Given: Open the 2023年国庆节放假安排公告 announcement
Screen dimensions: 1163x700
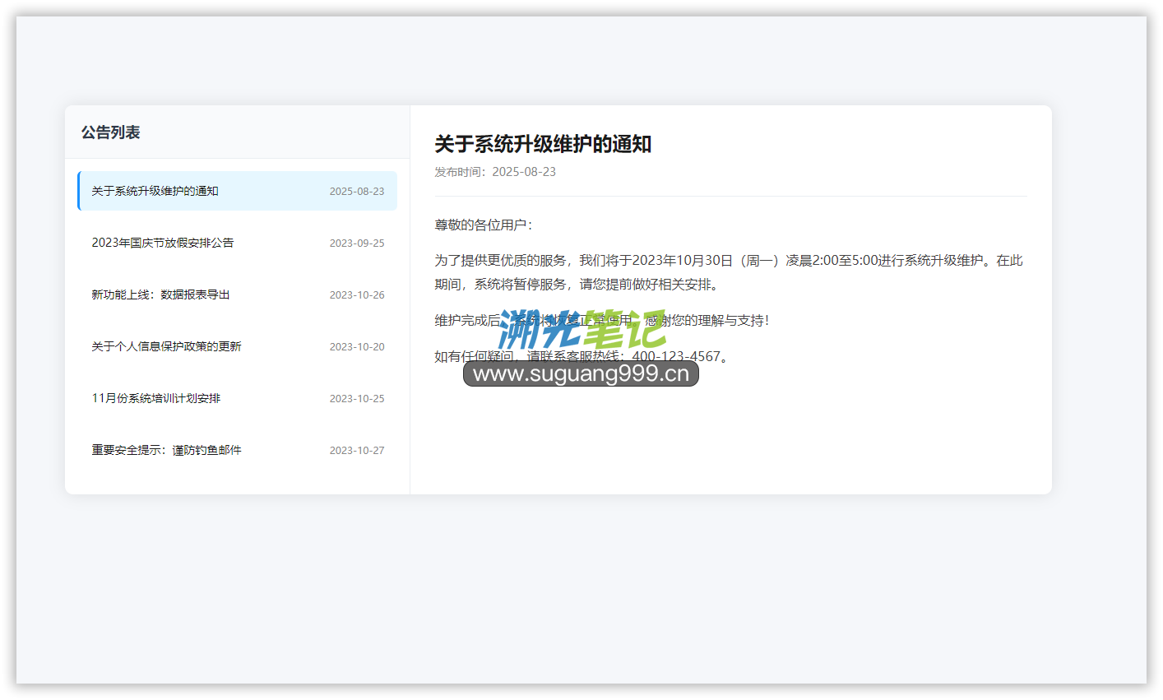Looking at the screenshot, I should click(163, 243).
